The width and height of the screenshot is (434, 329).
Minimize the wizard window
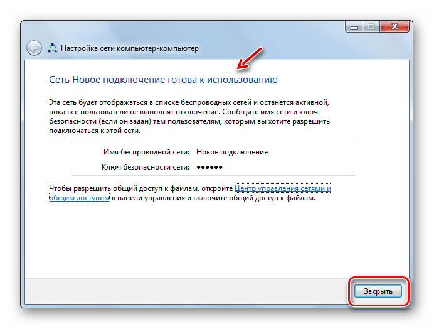(x=354, y=27)
